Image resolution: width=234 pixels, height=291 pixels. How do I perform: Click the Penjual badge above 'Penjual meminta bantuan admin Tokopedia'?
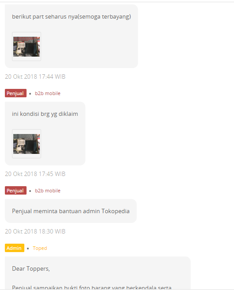(15, 191)
